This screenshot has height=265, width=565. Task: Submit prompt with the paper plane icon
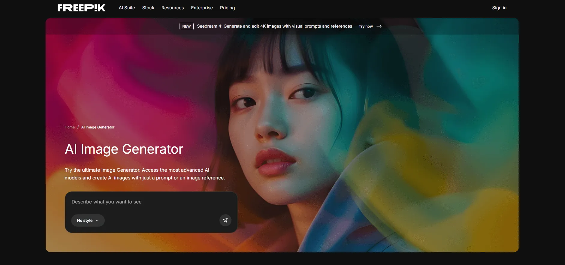click(x=225, y=220)
